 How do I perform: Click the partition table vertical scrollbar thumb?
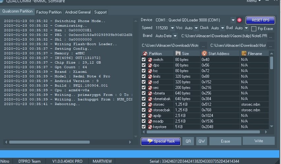pyautogui.click(x=271, y=63)
